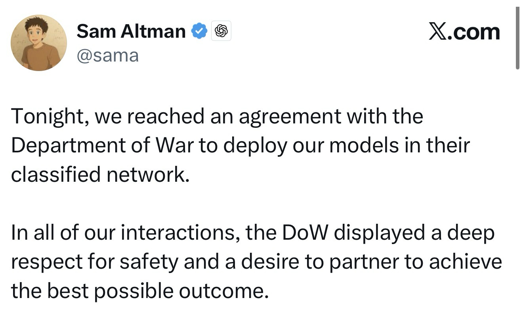Click the vertical scrollbar thumb at right edge

[517, 38]
